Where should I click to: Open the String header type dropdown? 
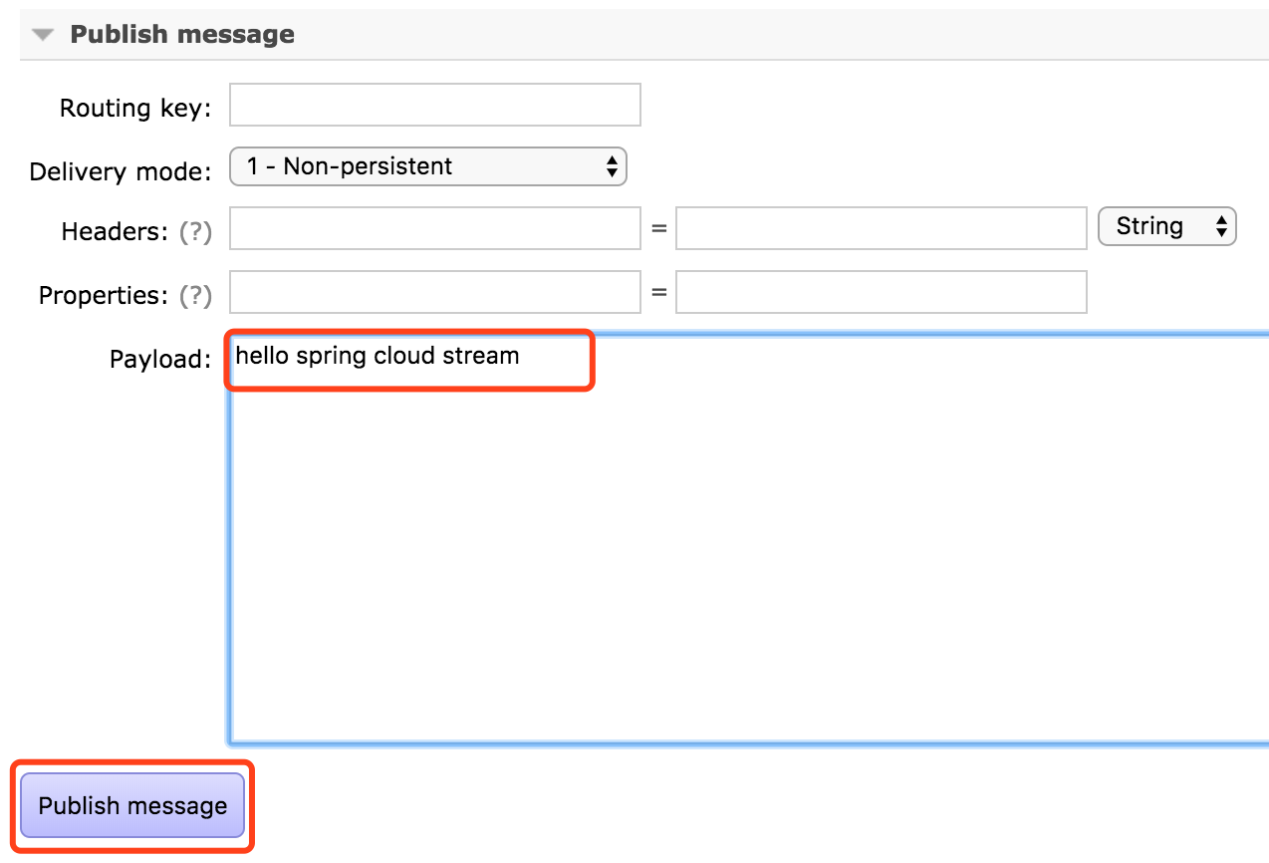click(1166, 226)
